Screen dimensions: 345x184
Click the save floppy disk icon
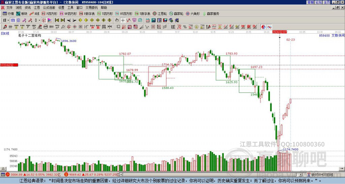(x=165, y=20)
